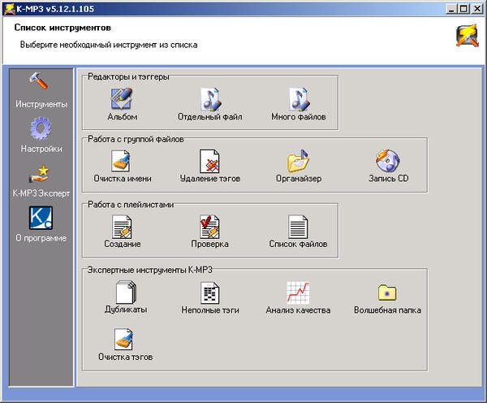Click the Очистка имени label
This screenshot has width=487, height=403.
click(x=123, y=179)
